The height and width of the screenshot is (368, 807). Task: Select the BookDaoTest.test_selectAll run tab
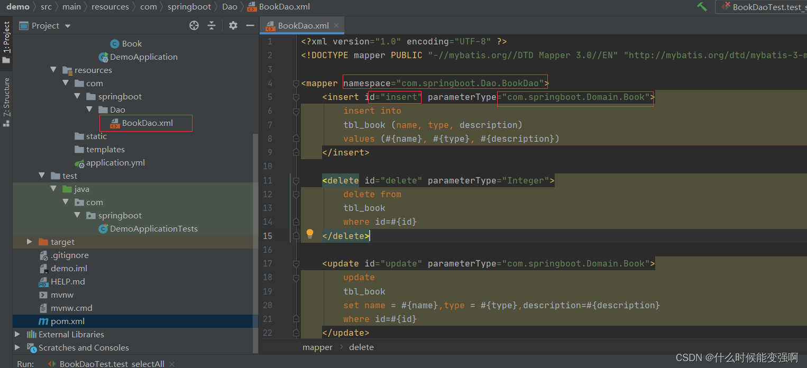point(112,364)
